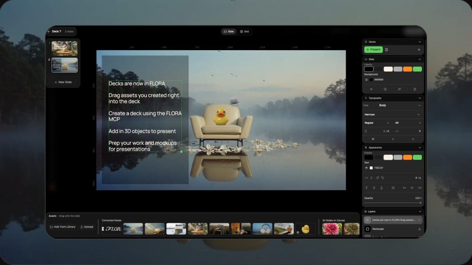
Task: Click the New Slide button
Action: click(x=63, y=82)
